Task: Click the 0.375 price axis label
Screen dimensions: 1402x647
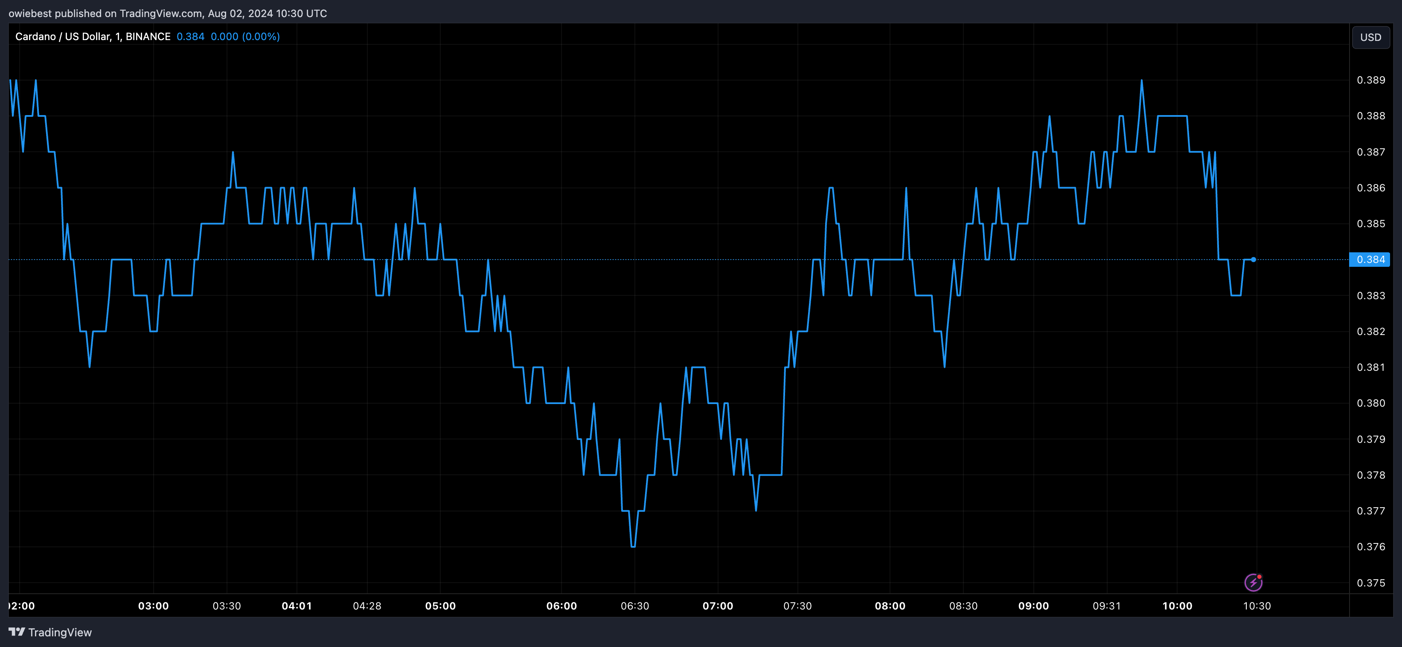Action: tap(1370, 582)
